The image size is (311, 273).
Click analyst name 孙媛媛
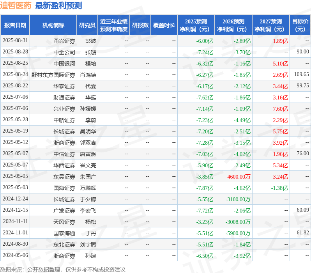(x=88, y=109)
